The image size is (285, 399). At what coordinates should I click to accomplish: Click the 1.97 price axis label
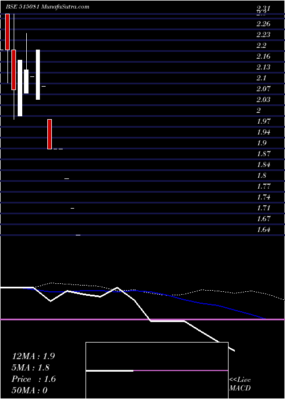[263, 121]
